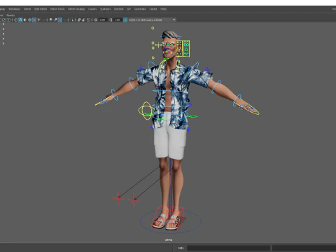The width and height of the screenshot is (336, 252).
Task: Click the MEL command line input
Action: tap(228, 248)
